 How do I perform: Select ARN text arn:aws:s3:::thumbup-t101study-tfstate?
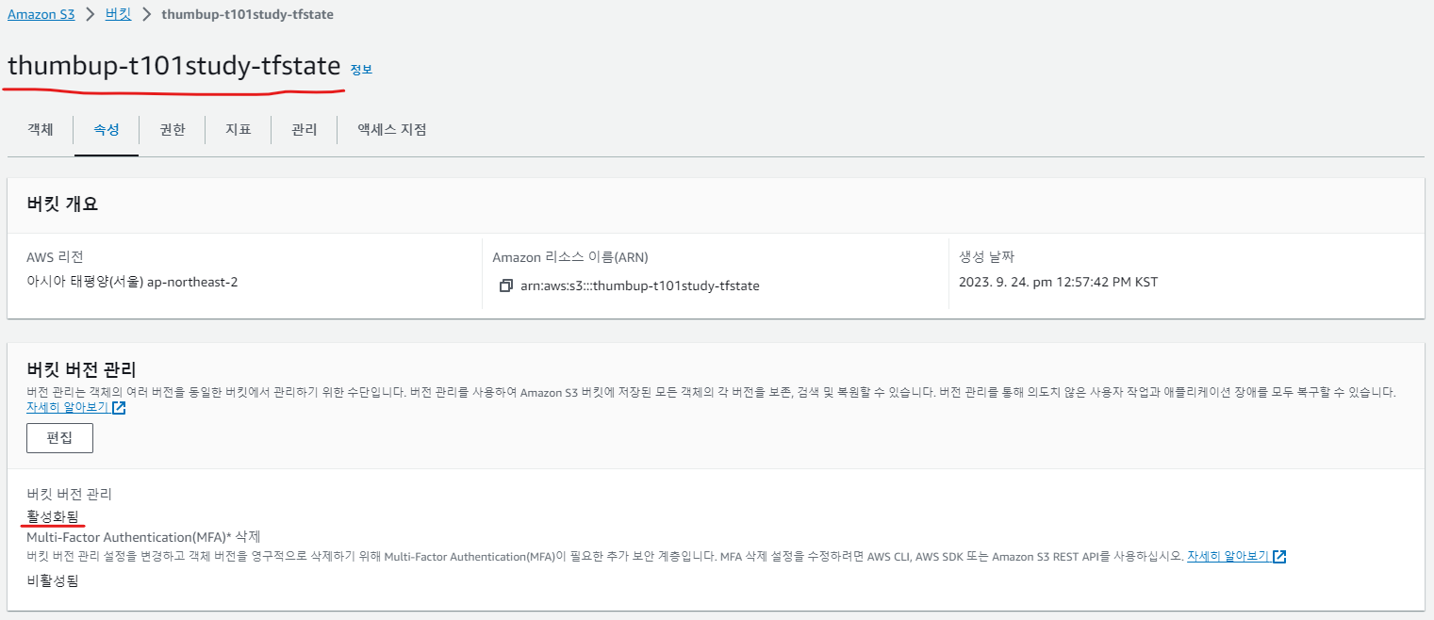click(640, 286)
